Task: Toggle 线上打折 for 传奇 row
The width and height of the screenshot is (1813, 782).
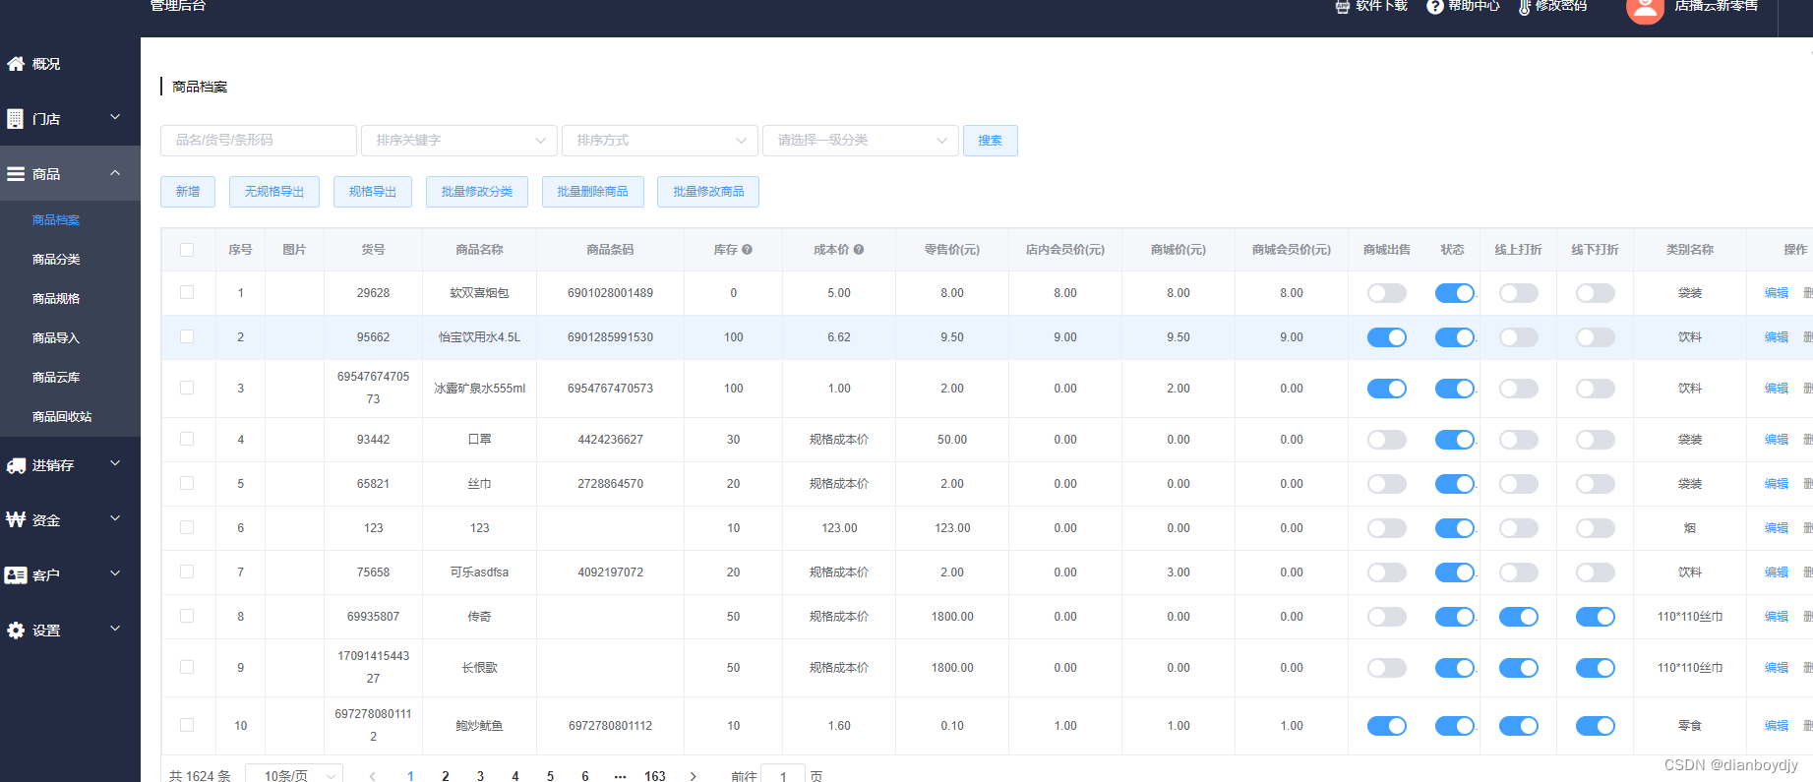Action: (x=1519, y=617)
